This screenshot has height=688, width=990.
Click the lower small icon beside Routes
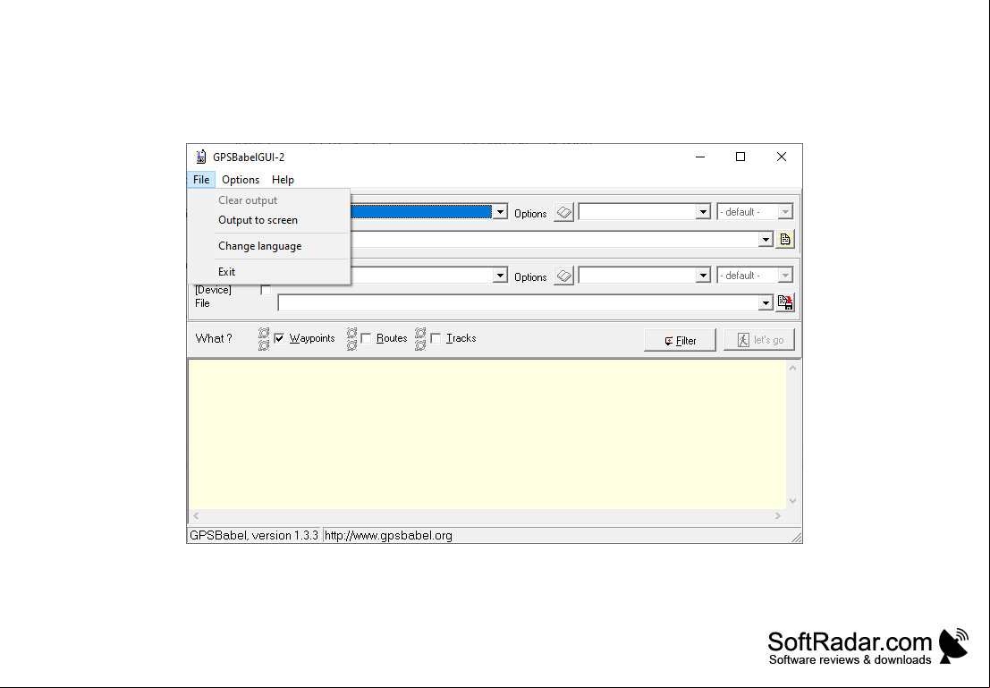[x=351, y=345]
